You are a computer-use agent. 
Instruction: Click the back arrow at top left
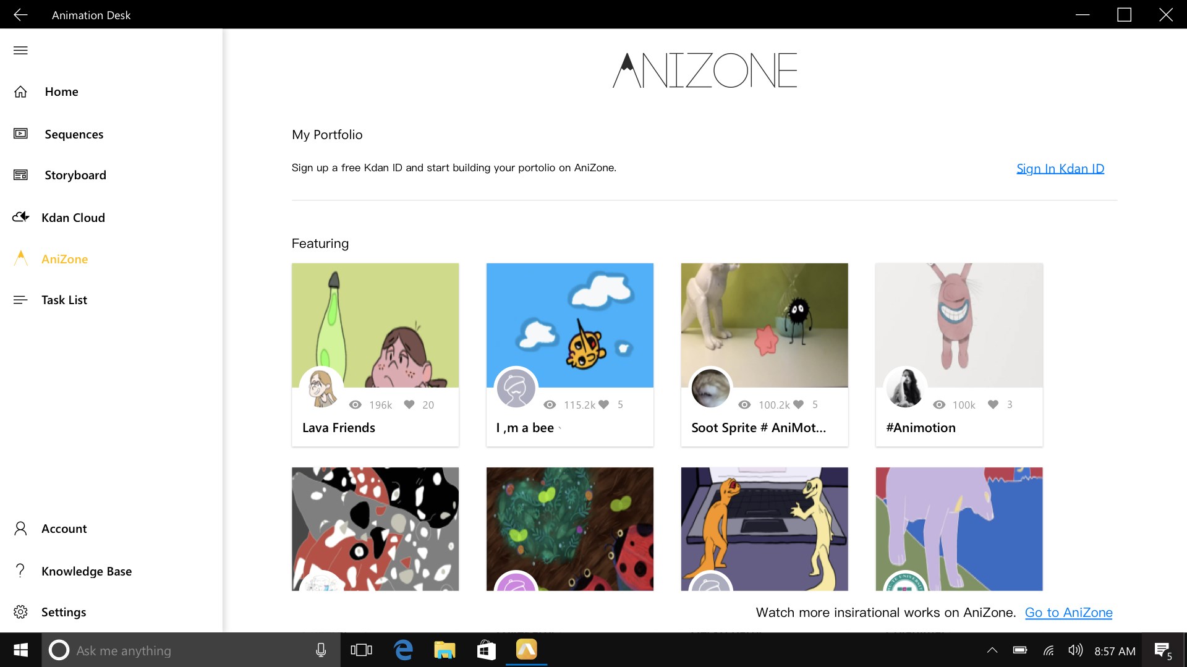(x=21, y=14)
